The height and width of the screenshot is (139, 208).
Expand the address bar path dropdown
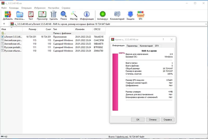pyautogui.click(x=206, y=24)
